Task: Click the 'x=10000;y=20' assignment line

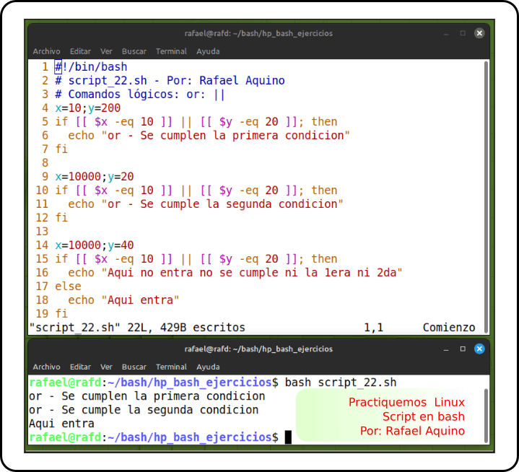Action: point(95,176)
